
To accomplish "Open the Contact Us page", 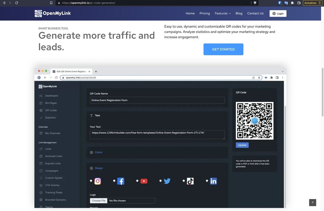I will (x=255, y=13).
